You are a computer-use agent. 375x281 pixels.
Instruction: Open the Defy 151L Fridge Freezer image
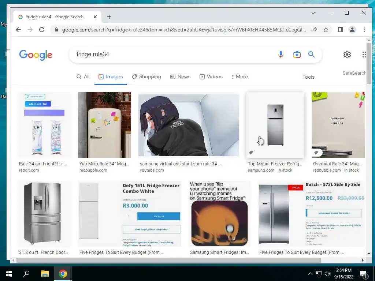(130, 213)
